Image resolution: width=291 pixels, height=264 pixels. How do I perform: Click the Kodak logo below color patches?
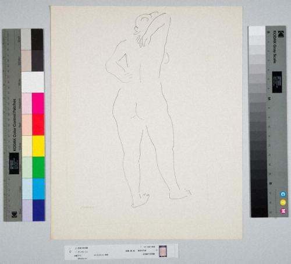14,214
